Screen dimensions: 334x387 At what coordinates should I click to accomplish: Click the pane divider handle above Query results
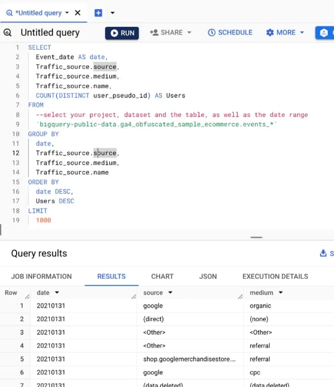256,237
